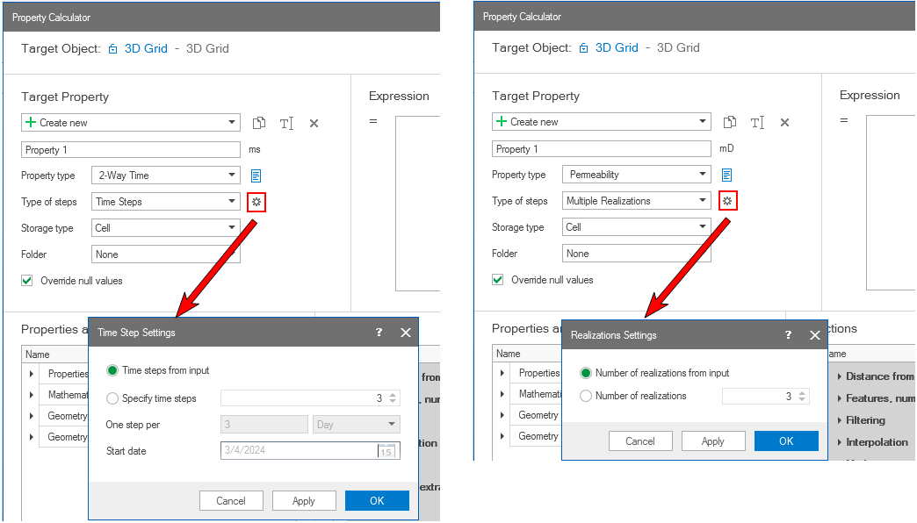Choose the 'Specify time steps' option
Viewport: 917px width, 523px height.
(112, 398)
